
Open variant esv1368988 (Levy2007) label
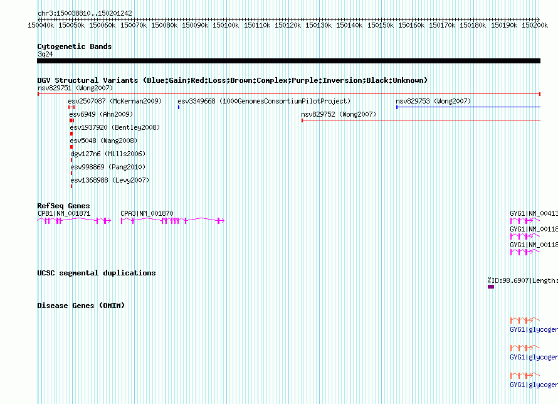tap(110, 180)
